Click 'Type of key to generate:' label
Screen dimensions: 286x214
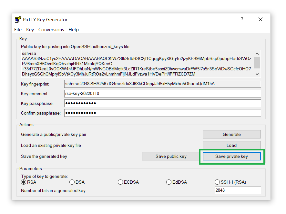pos(45,177)
